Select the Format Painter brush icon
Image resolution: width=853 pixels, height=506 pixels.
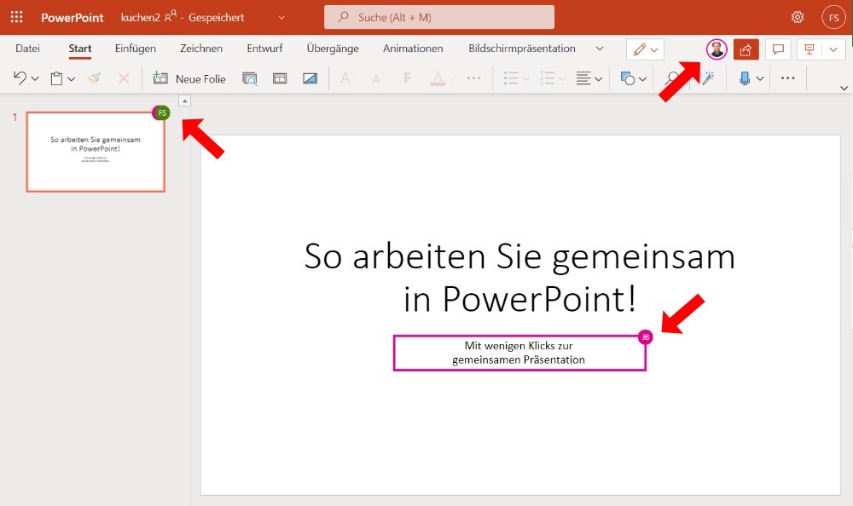(94, 78)
